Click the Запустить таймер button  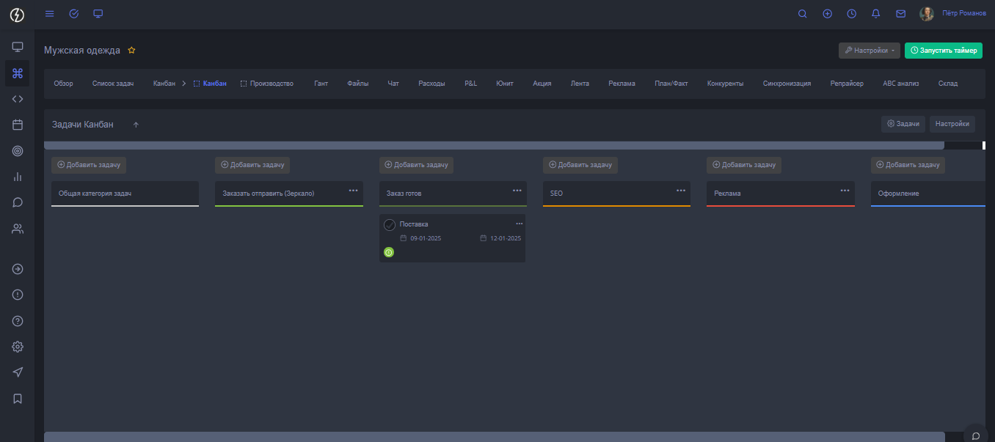943,51
